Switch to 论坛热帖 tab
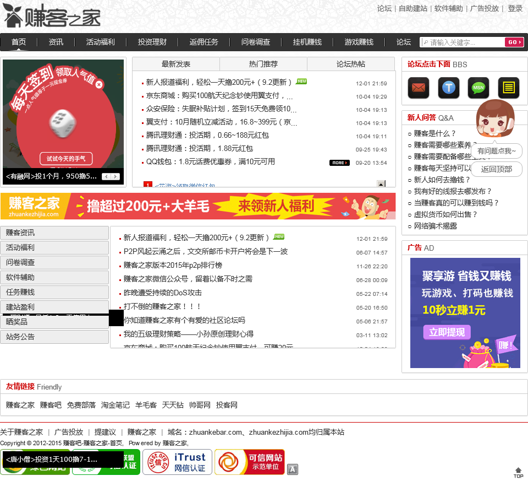Image resolution: width=528 pixels, height=481 pixels. tap(351, 64)
